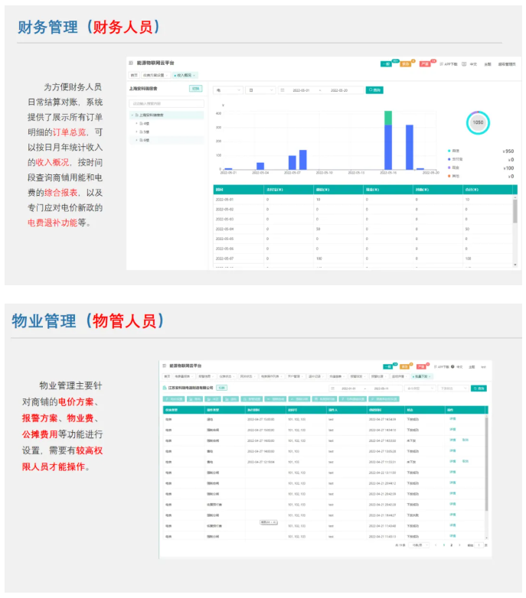Image resolution: width=526 pixels, height=598 pixels.
Task: Click 切换 button next to 上海安科瑞宿舍
Action: pos(196,89)
